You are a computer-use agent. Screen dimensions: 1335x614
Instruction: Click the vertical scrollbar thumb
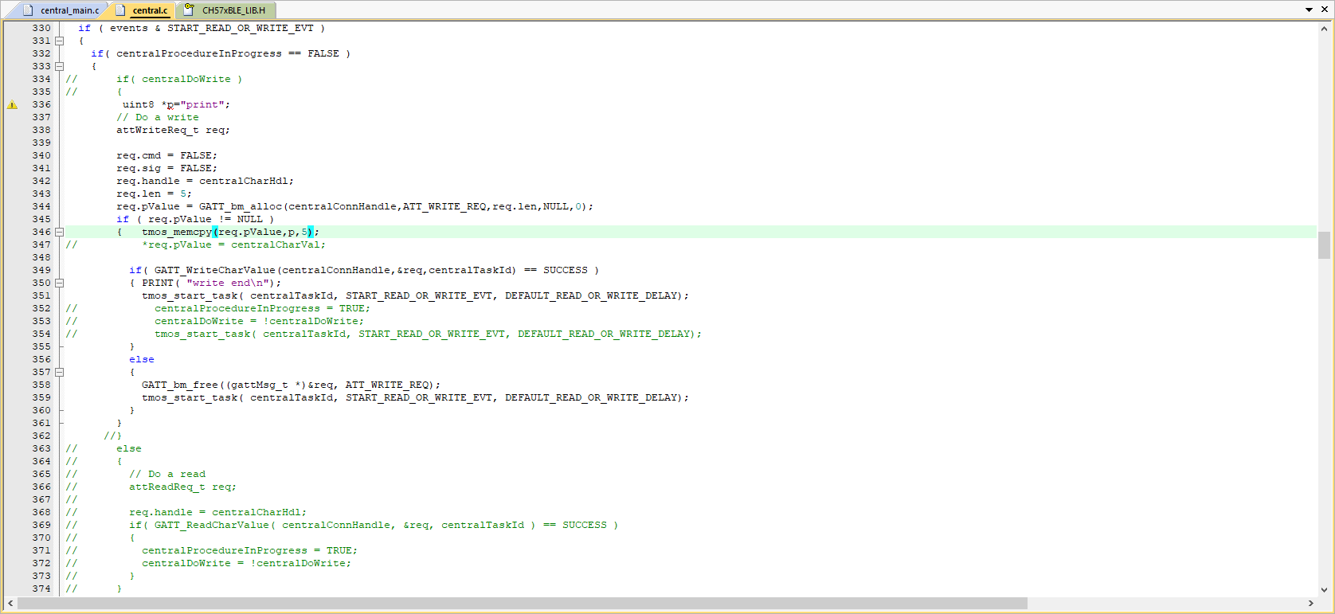[1325, 245]
